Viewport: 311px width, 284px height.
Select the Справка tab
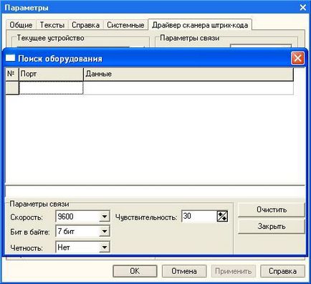click(x=85, y=25)
